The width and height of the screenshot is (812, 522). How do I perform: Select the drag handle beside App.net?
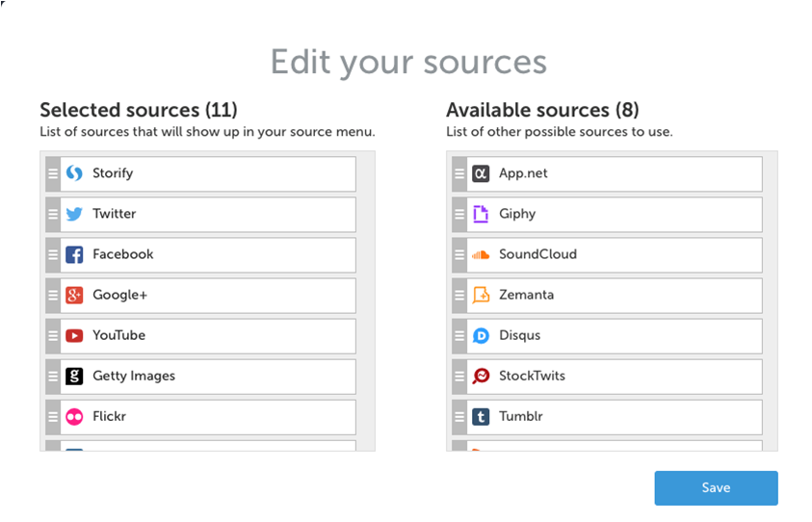(459, 174)
